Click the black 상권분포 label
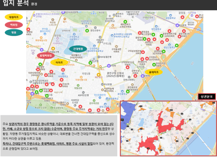Viewport: 217px width, 157px height. [x=207, y=97]
